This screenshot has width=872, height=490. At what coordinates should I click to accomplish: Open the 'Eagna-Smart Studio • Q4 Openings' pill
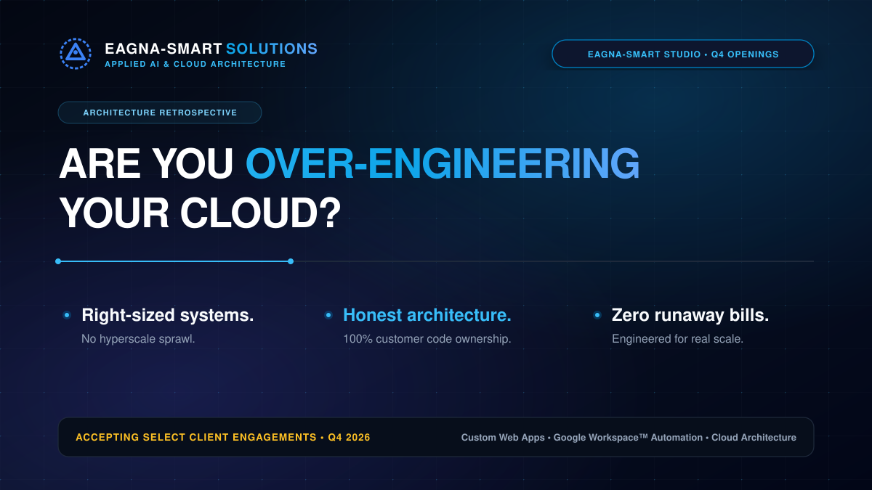click(683, 54)
